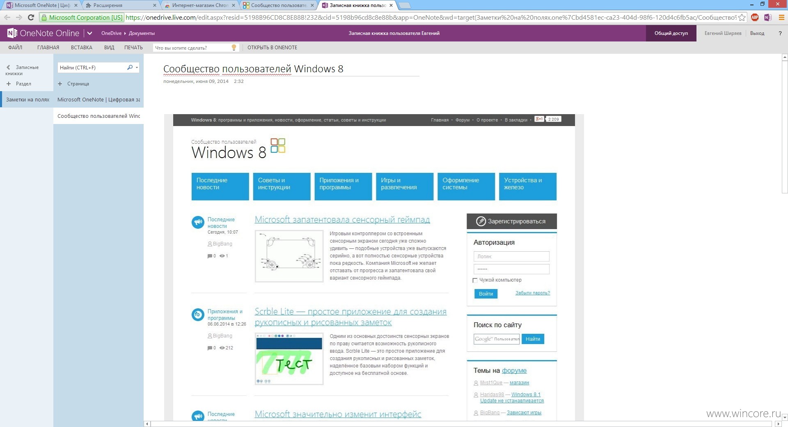The image size is (788, 427).
Task: Click the Советы и инструкции tile
Action: click(x=282, y=186)
